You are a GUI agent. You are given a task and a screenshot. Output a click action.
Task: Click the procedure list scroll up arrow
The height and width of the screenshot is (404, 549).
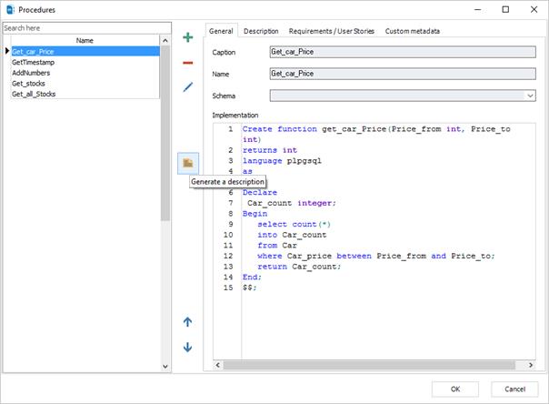[x=165, y=41]
